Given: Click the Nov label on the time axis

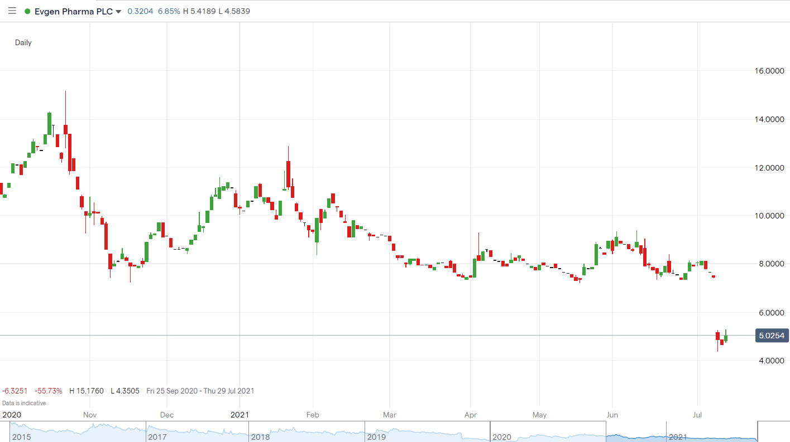Looking at the screenshot, I should coord(90,415).
